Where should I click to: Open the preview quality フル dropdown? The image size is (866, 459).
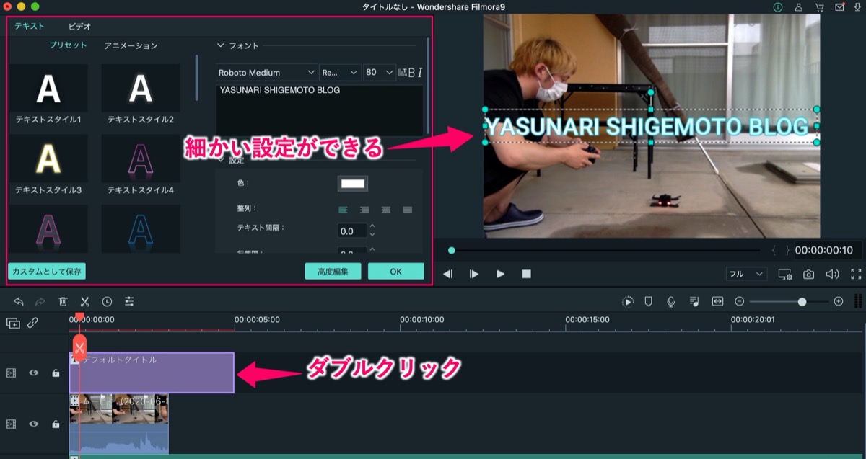(746, 274)
